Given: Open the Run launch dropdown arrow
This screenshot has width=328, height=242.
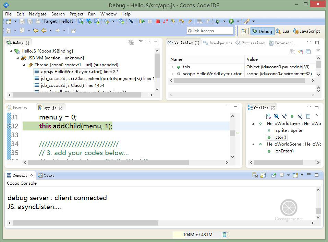Looking at the screenshot, I should [238, 21].
